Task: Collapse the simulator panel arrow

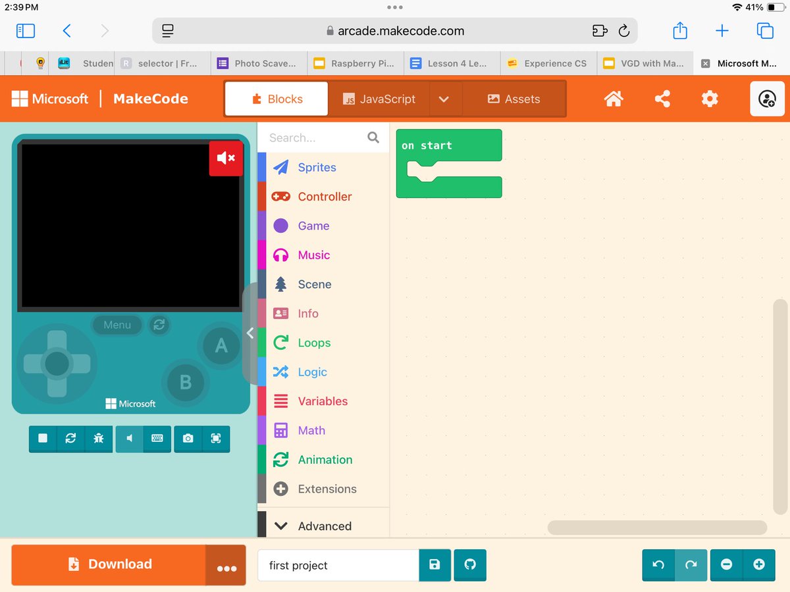Action: tap(250, 333)
